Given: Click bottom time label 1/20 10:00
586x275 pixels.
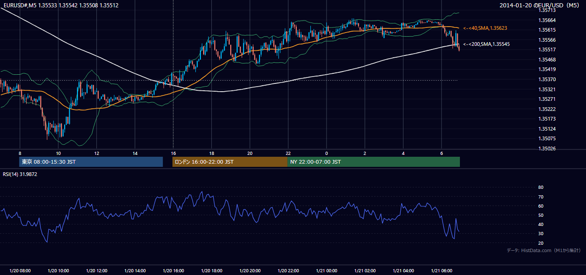Looking at the screenshot, I should [x=58, y=271].
